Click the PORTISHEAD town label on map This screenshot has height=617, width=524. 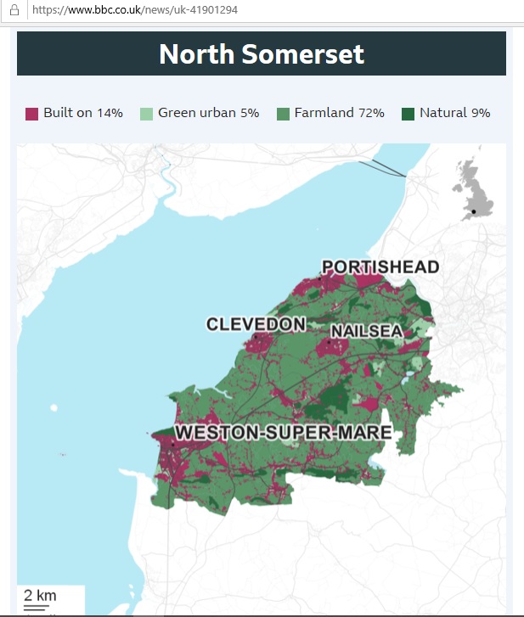pyautogui.click(x=380, y=267)
